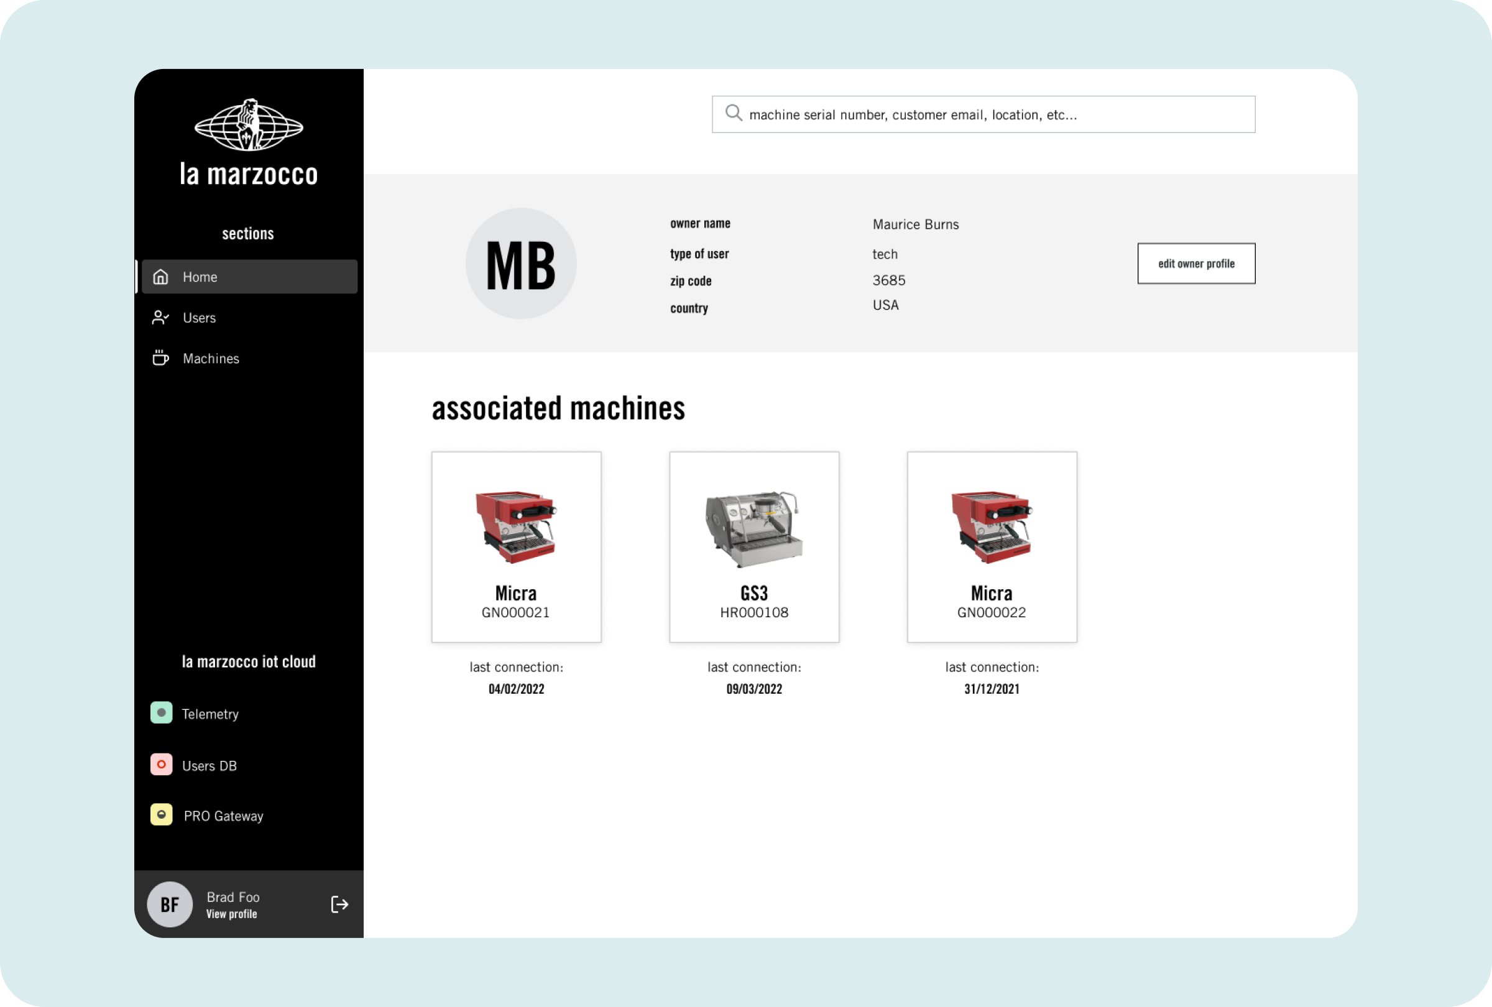Click the zip code value 3685
The height and width of the screenshot is (1007, 1492).
tap(888, 280)
